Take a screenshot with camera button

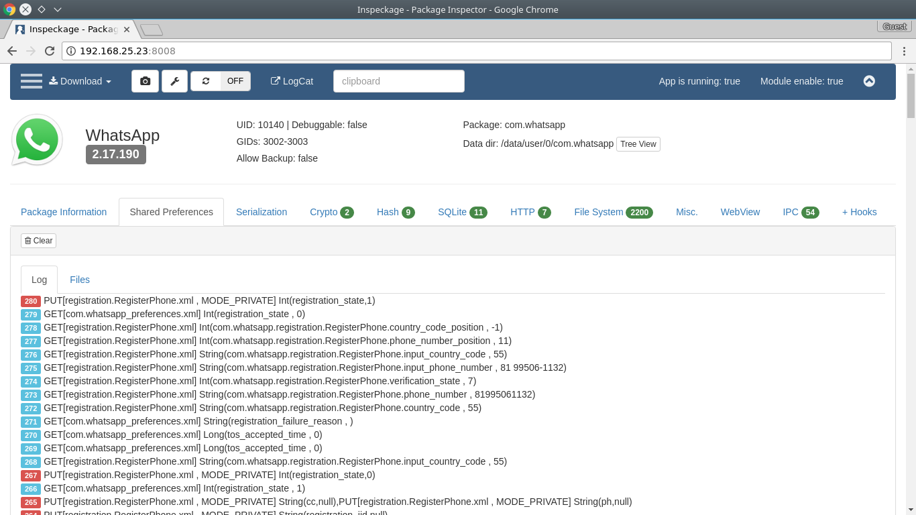(145, 81)
